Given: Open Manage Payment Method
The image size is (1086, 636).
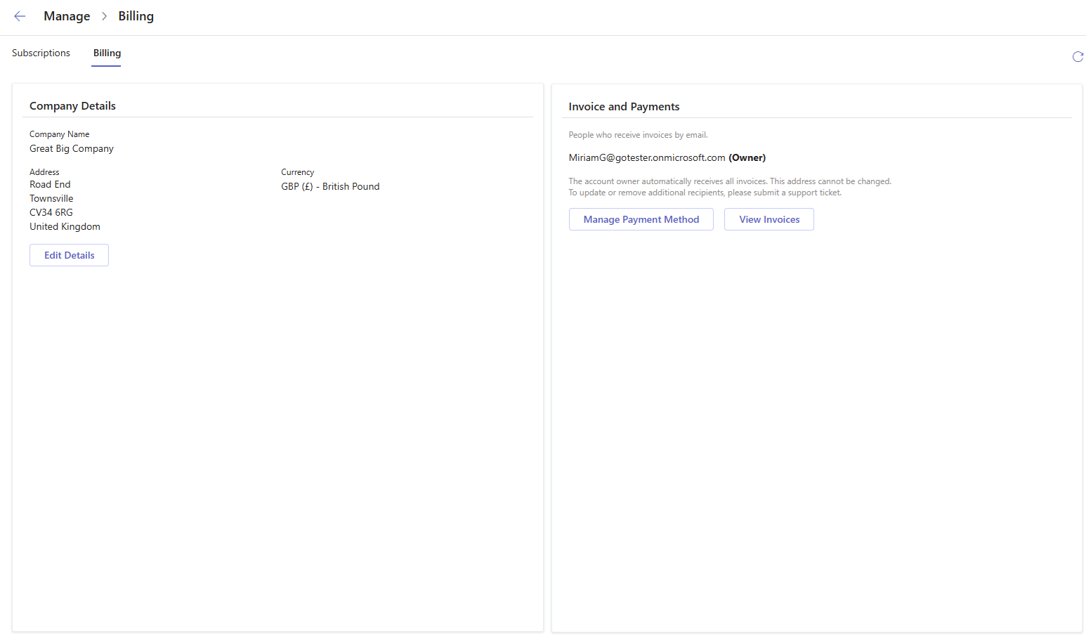Looking at the screenshot, I should coord(641,219).
